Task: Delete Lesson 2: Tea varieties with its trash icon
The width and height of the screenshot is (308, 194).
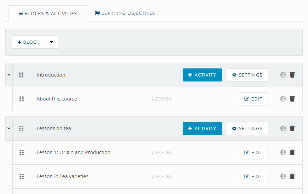Action: pyautogui.click(x=292, y=176)
